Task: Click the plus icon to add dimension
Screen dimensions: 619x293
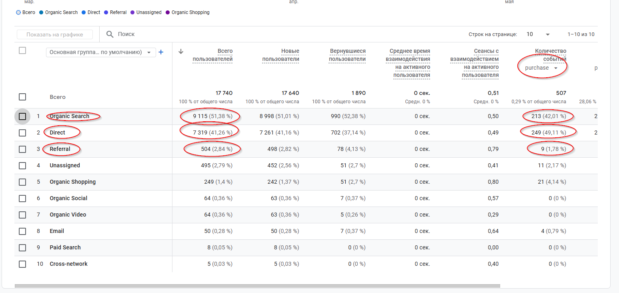Action: pos(161,52)
